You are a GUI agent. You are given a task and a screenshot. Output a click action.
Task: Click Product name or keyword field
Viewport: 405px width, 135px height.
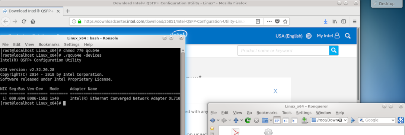(x=283, y=50)
